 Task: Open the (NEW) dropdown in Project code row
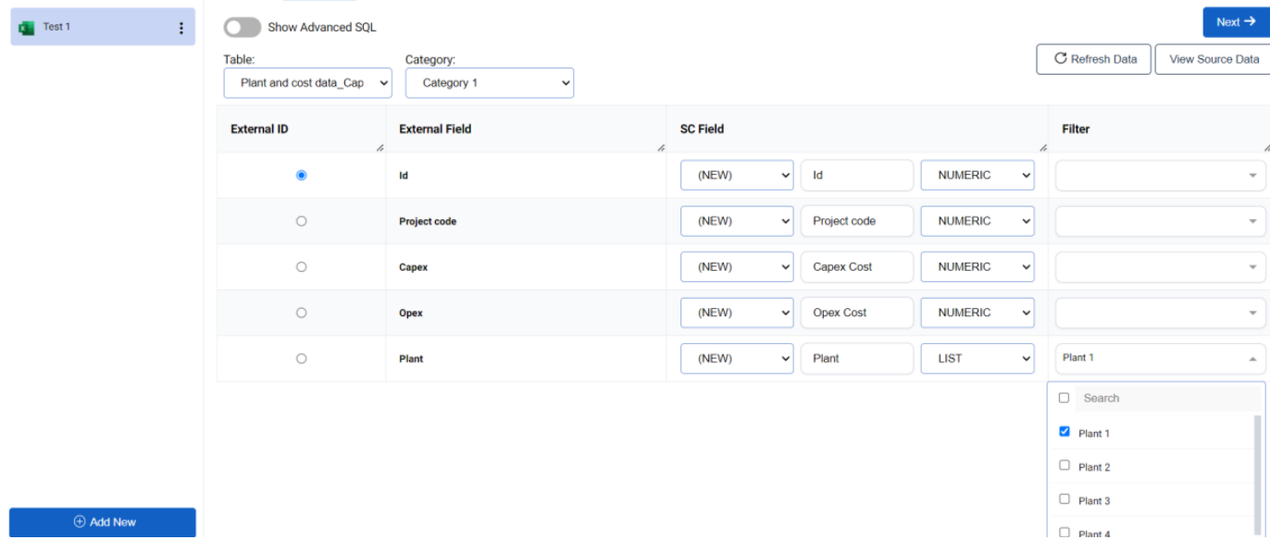(737, 221)
